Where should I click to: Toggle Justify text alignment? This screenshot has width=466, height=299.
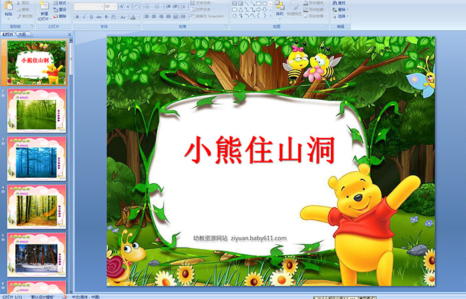point(168,17)
